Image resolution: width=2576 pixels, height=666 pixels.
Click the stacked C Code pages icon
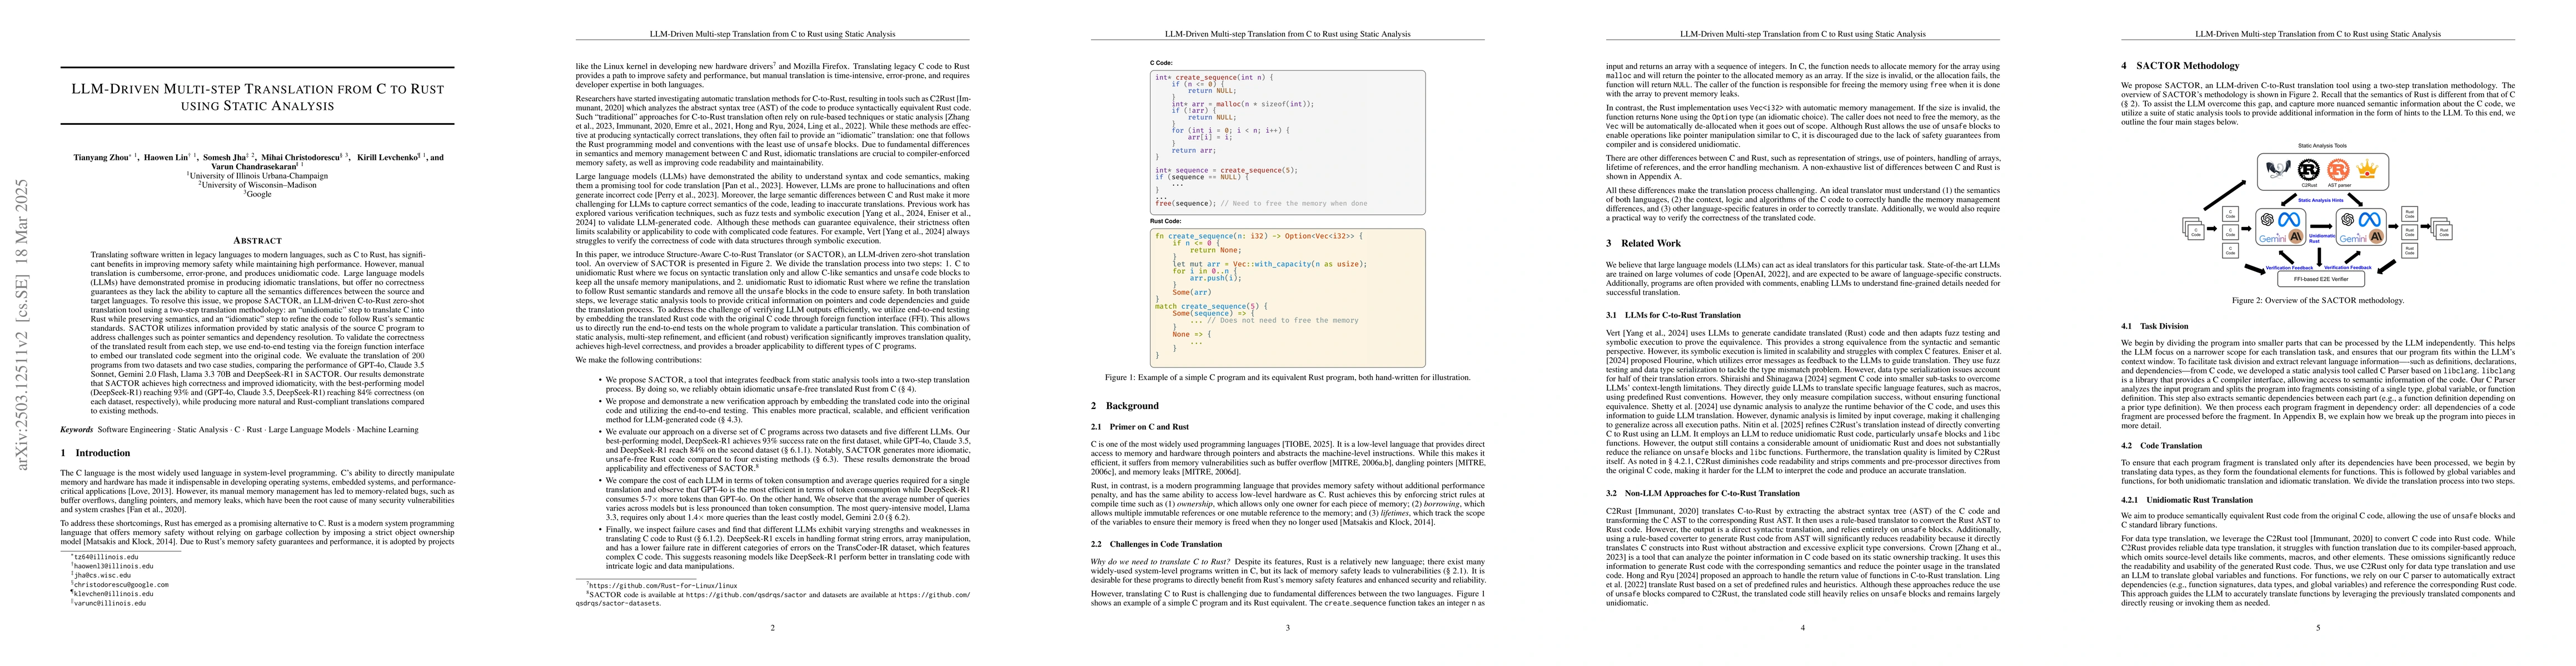coord(2194,229)
